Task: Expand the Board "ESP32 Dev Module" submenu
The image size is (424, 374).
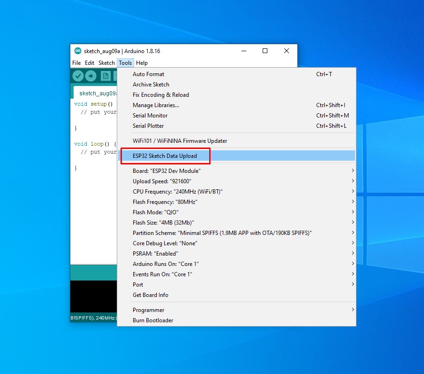Action: (167, 171)
